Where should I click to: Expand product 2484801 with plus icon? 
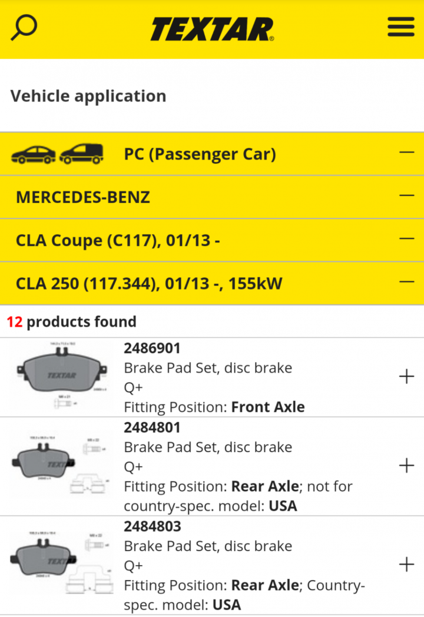tap(407, 466)
